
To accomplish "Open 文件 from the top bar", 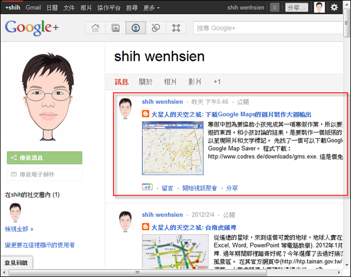I will (x=69, y=8).
